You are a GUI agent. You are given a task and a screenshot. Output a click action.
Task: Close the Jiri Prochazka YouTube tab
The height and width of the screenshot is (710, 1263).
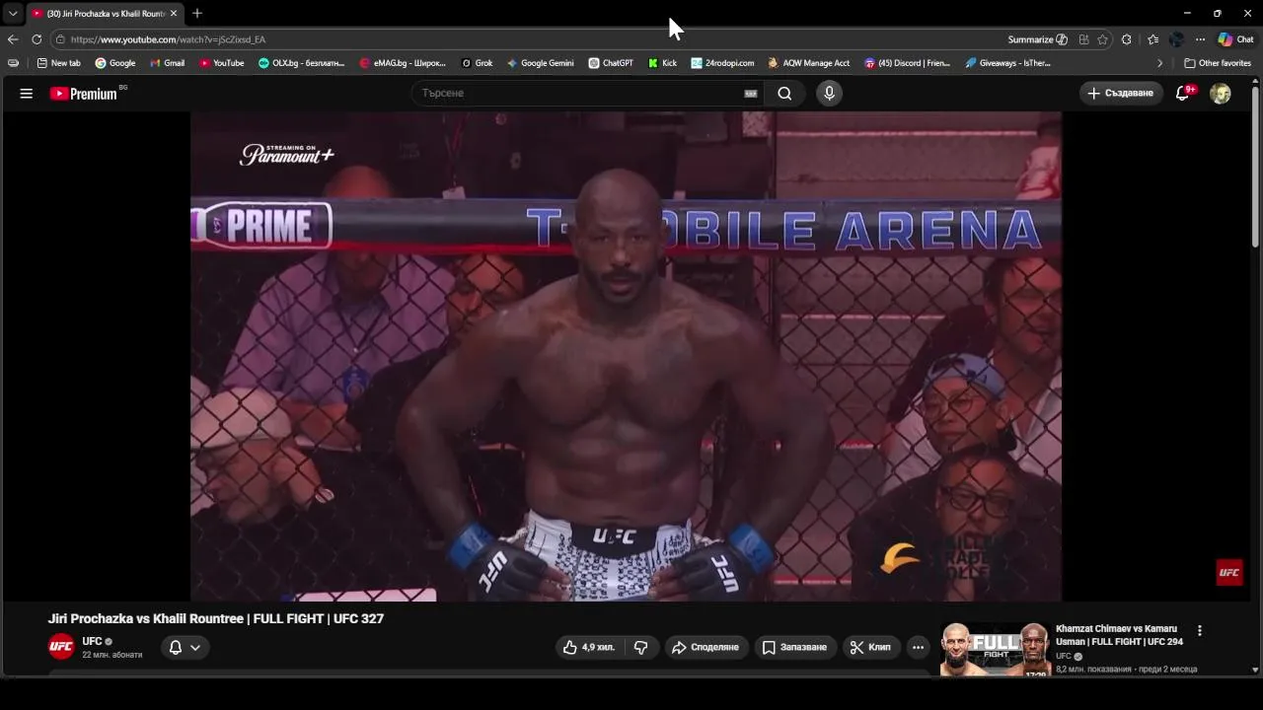(x=174, y=14)
